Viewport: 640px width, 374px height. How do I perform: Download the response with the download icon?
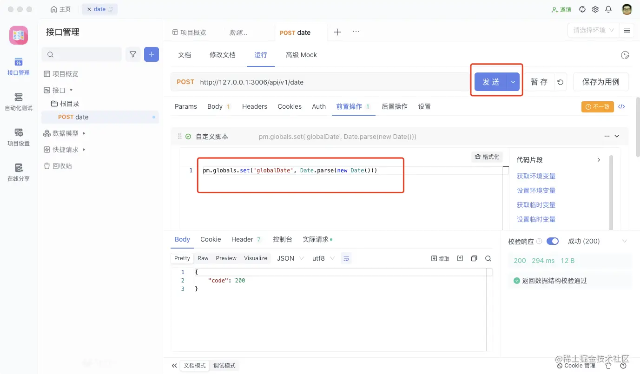click(460, 258)
